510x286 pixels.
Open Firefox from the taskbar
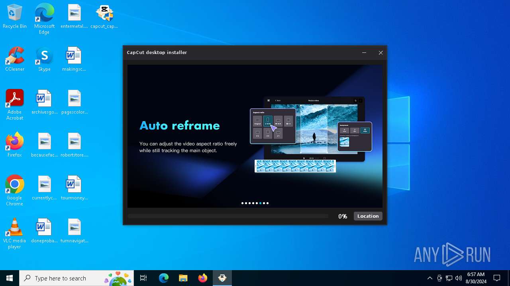click(x=202, y=278)
